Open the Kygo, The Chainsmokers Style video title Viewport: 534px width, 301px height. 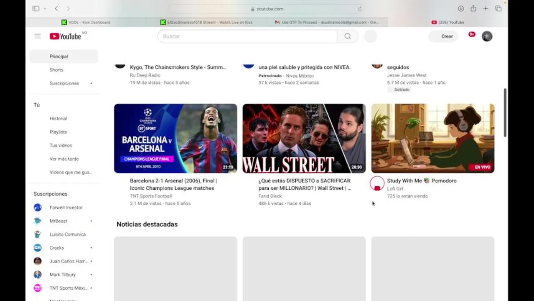(178, 67)
